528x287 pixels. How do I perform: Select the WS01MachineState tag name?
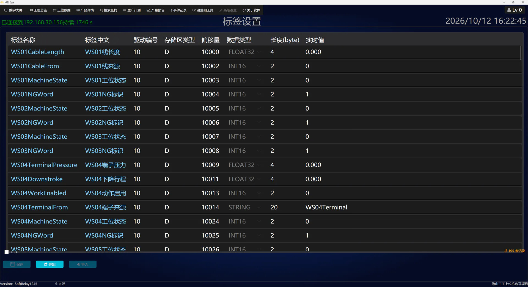(x=39, y=80)
